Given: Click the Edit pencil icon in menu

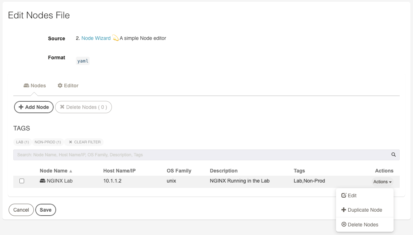Looking at the screenshot, I should [x=344, y=195].
